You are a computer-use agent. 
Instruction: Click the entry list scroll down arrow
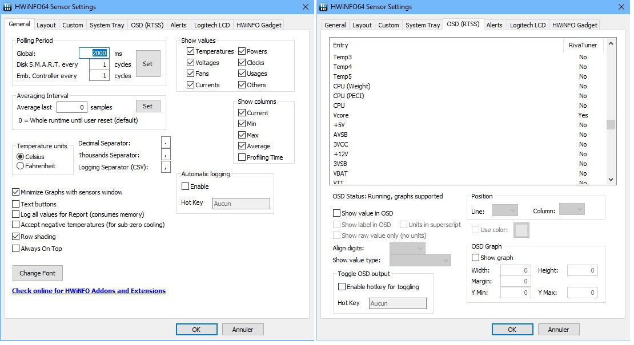click(611, 180)
